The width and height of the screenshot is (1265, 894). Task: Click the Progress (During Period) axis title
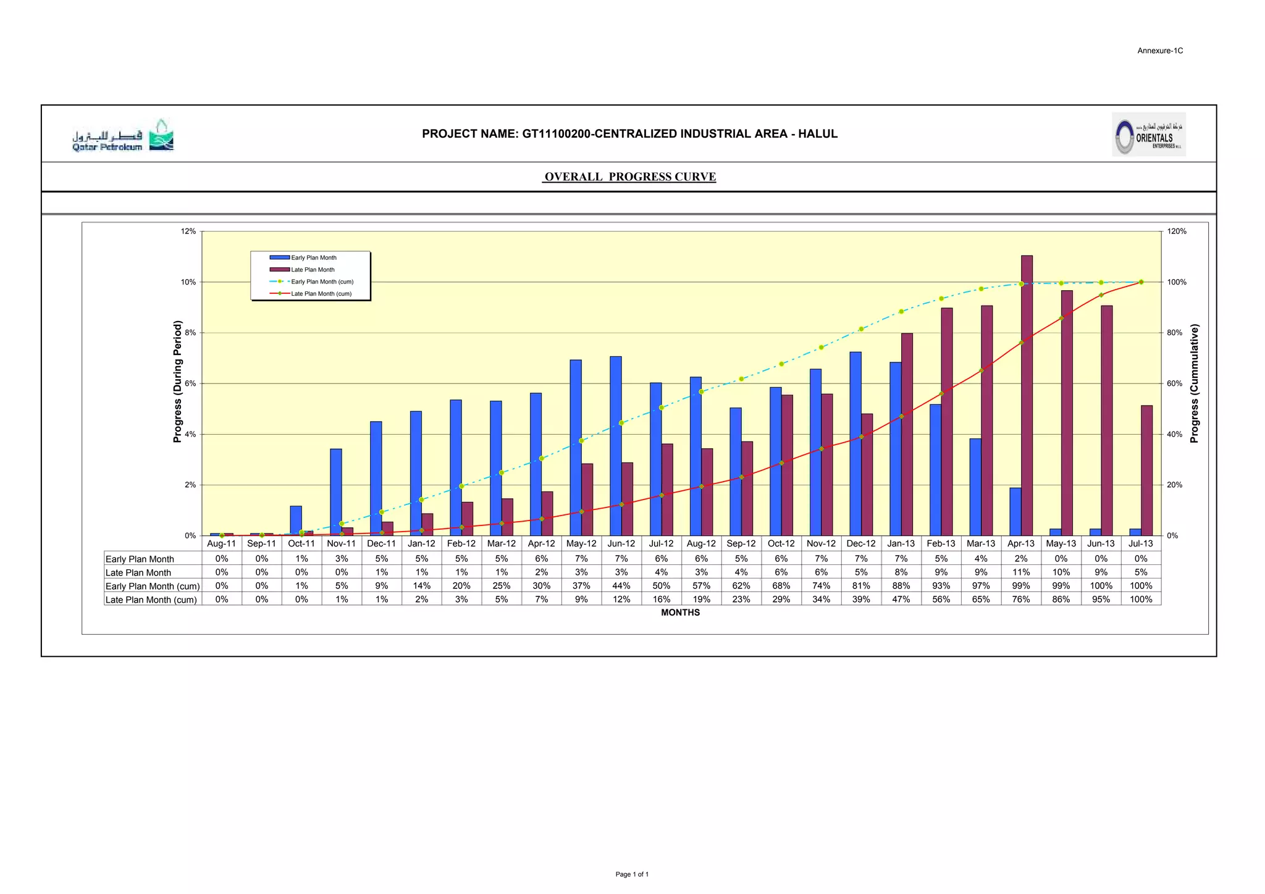pyautogui.click(x=177, y=382)
